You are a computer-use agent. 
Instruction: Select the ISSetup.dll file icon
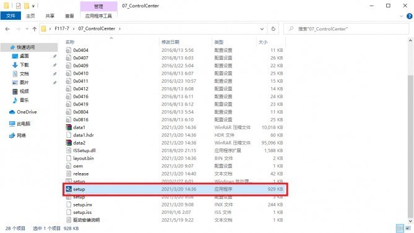[x=69, y=151]
